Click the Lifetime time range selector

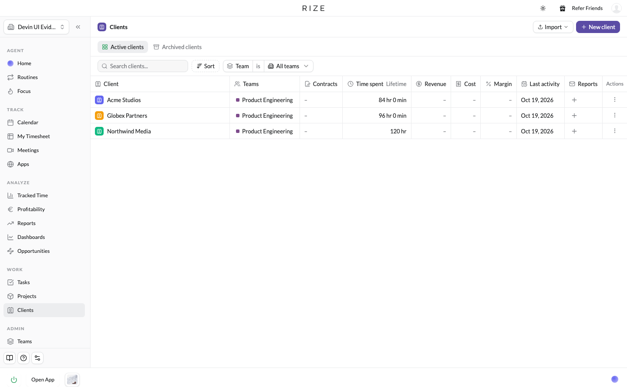396,84
